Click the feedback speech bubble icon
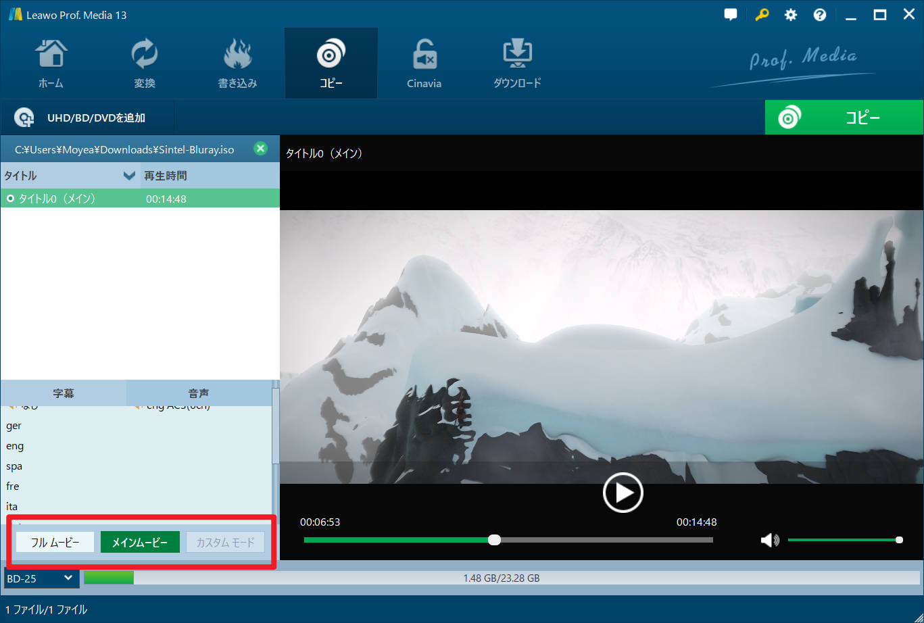Viewport: 924px width, 623px height. pyautogui.click(x=731, y=15)
